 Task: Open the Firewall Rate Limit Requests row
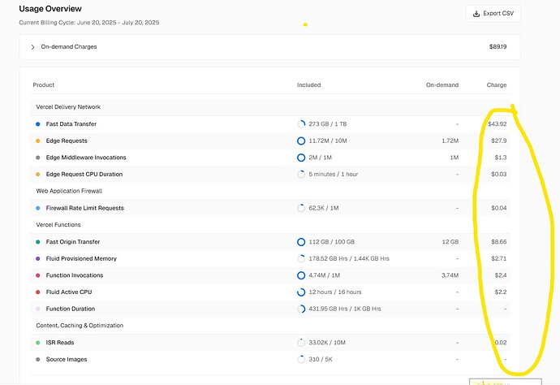pyautogui.click(x=270, y=208)
